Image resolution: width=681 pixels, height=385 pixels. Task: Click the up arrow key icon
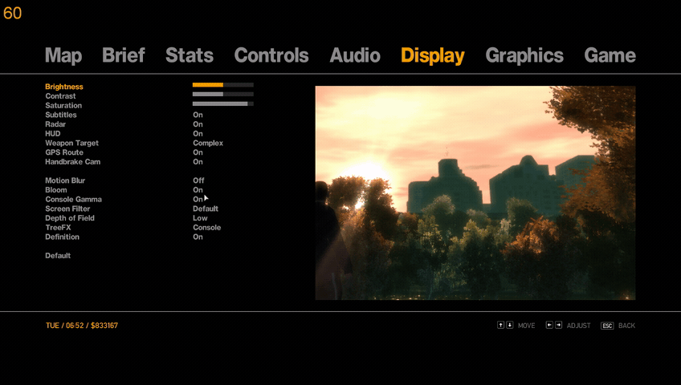(500, 325)
